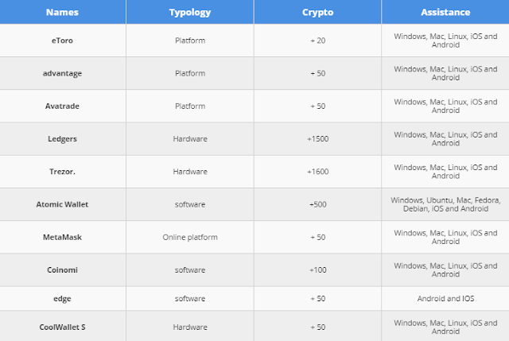509x341 pixels.
Task: Click the Names column header
Action: (63, 13)
